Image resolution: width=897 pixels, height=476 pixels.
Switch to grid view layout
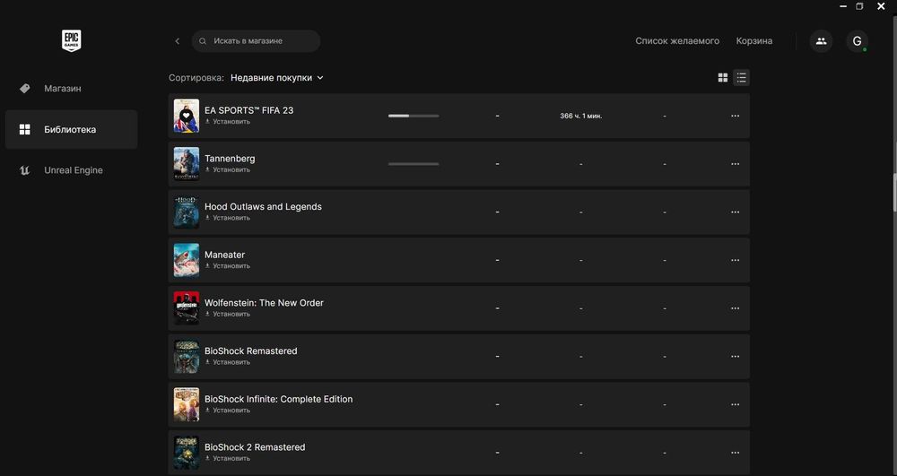pos(723,78)
